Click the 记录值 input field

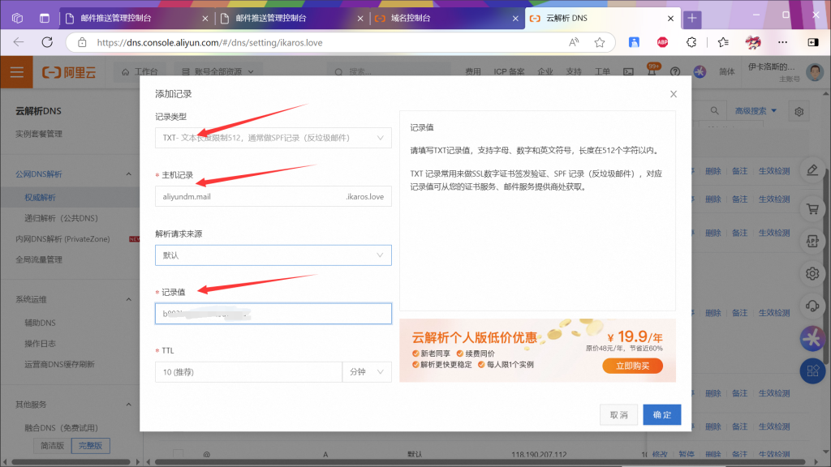(273, 314)
